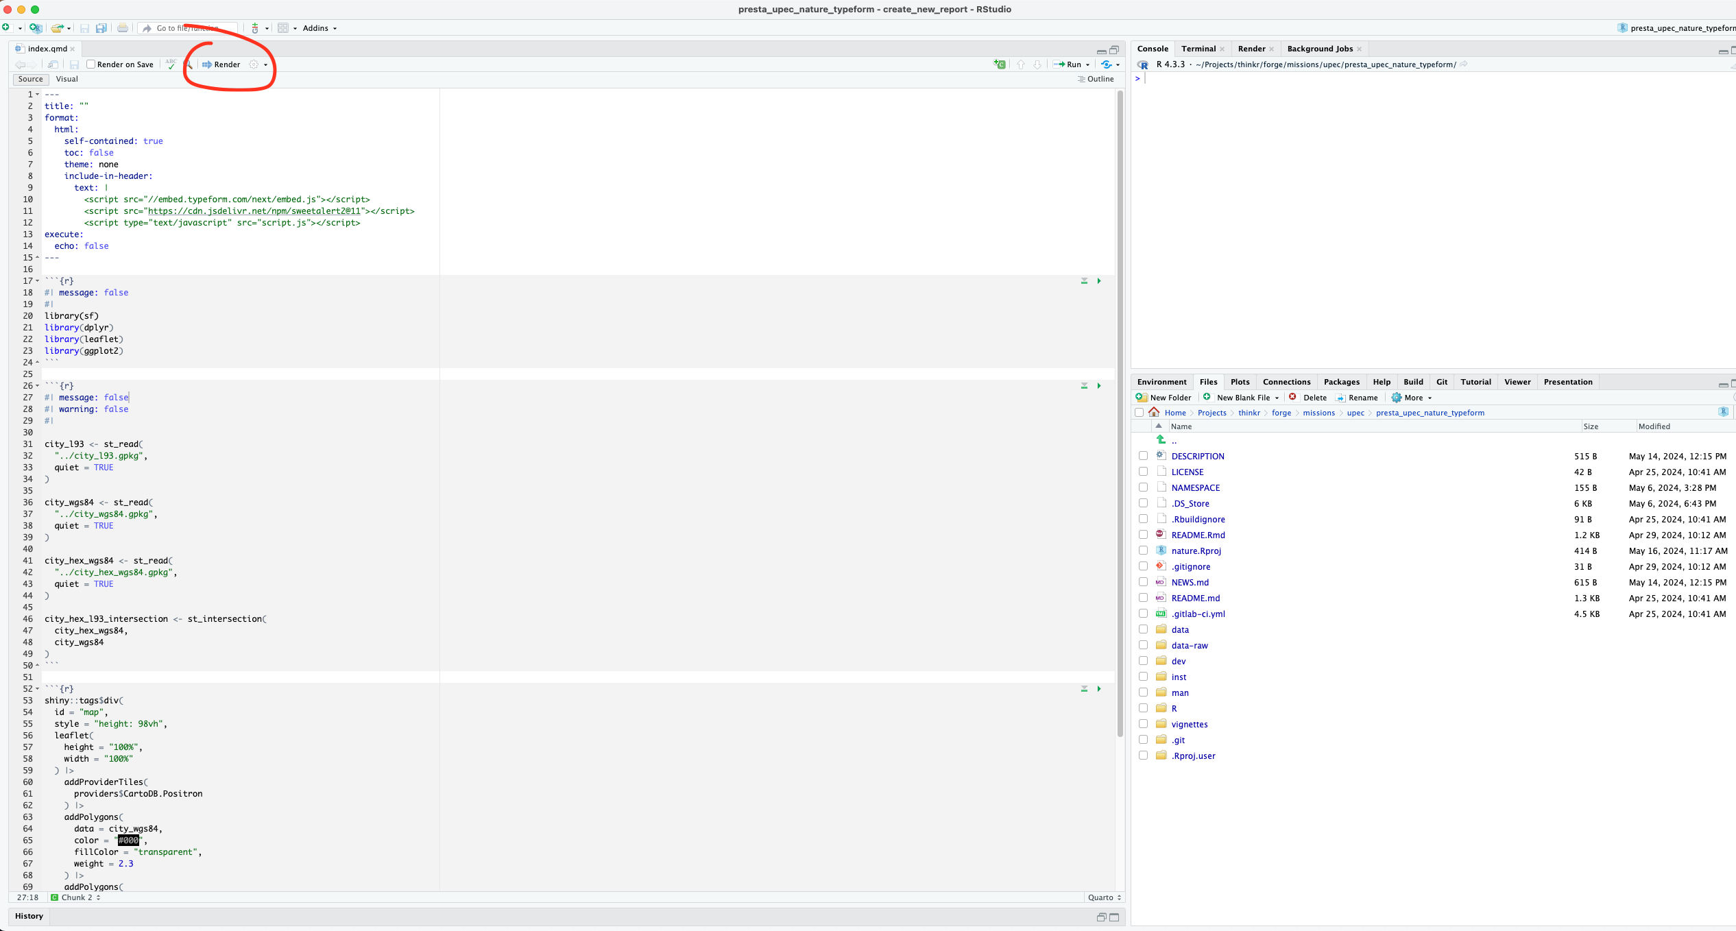The height and width of the screenshot is (931, 1736).
Task: Check the box next to README.Rmd
Action: click(x=1143, y=535)
